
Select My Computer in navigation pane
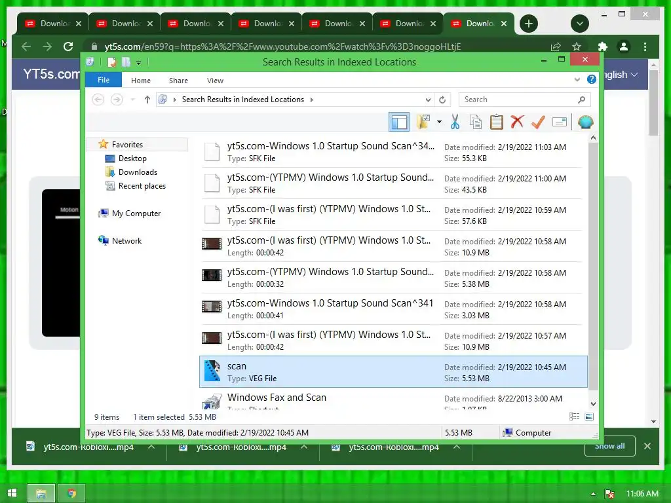point(136,213)
